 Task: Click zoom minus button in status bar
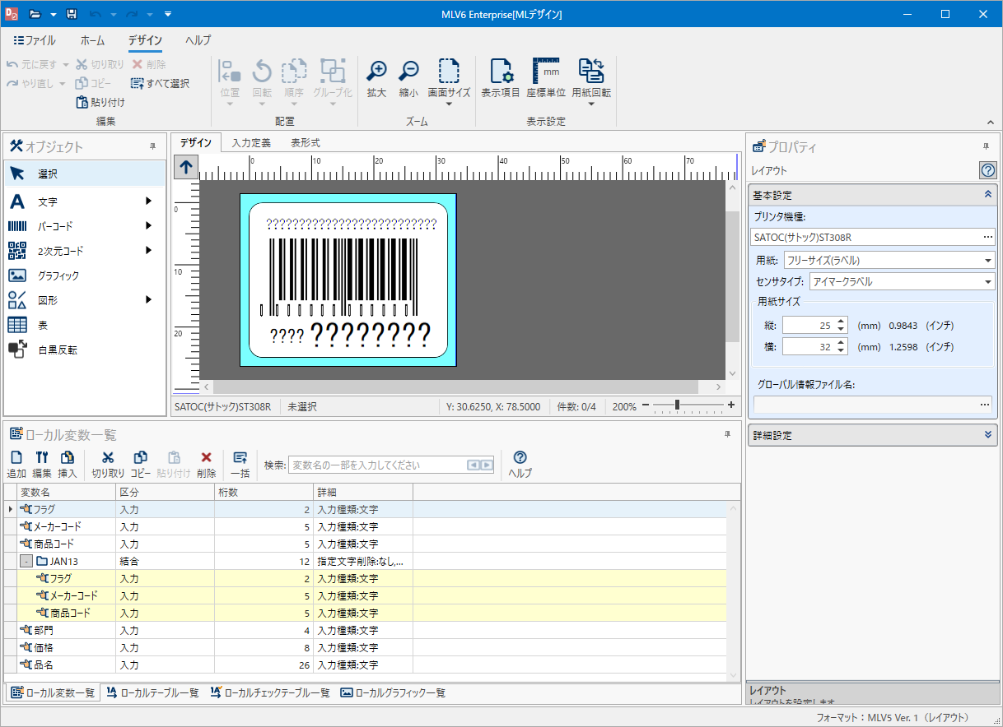pos(646,405)
